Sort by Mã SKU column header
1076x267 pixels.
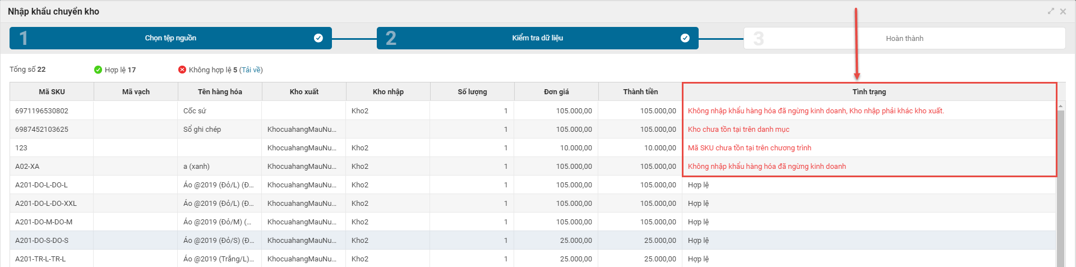coord(52,91)
